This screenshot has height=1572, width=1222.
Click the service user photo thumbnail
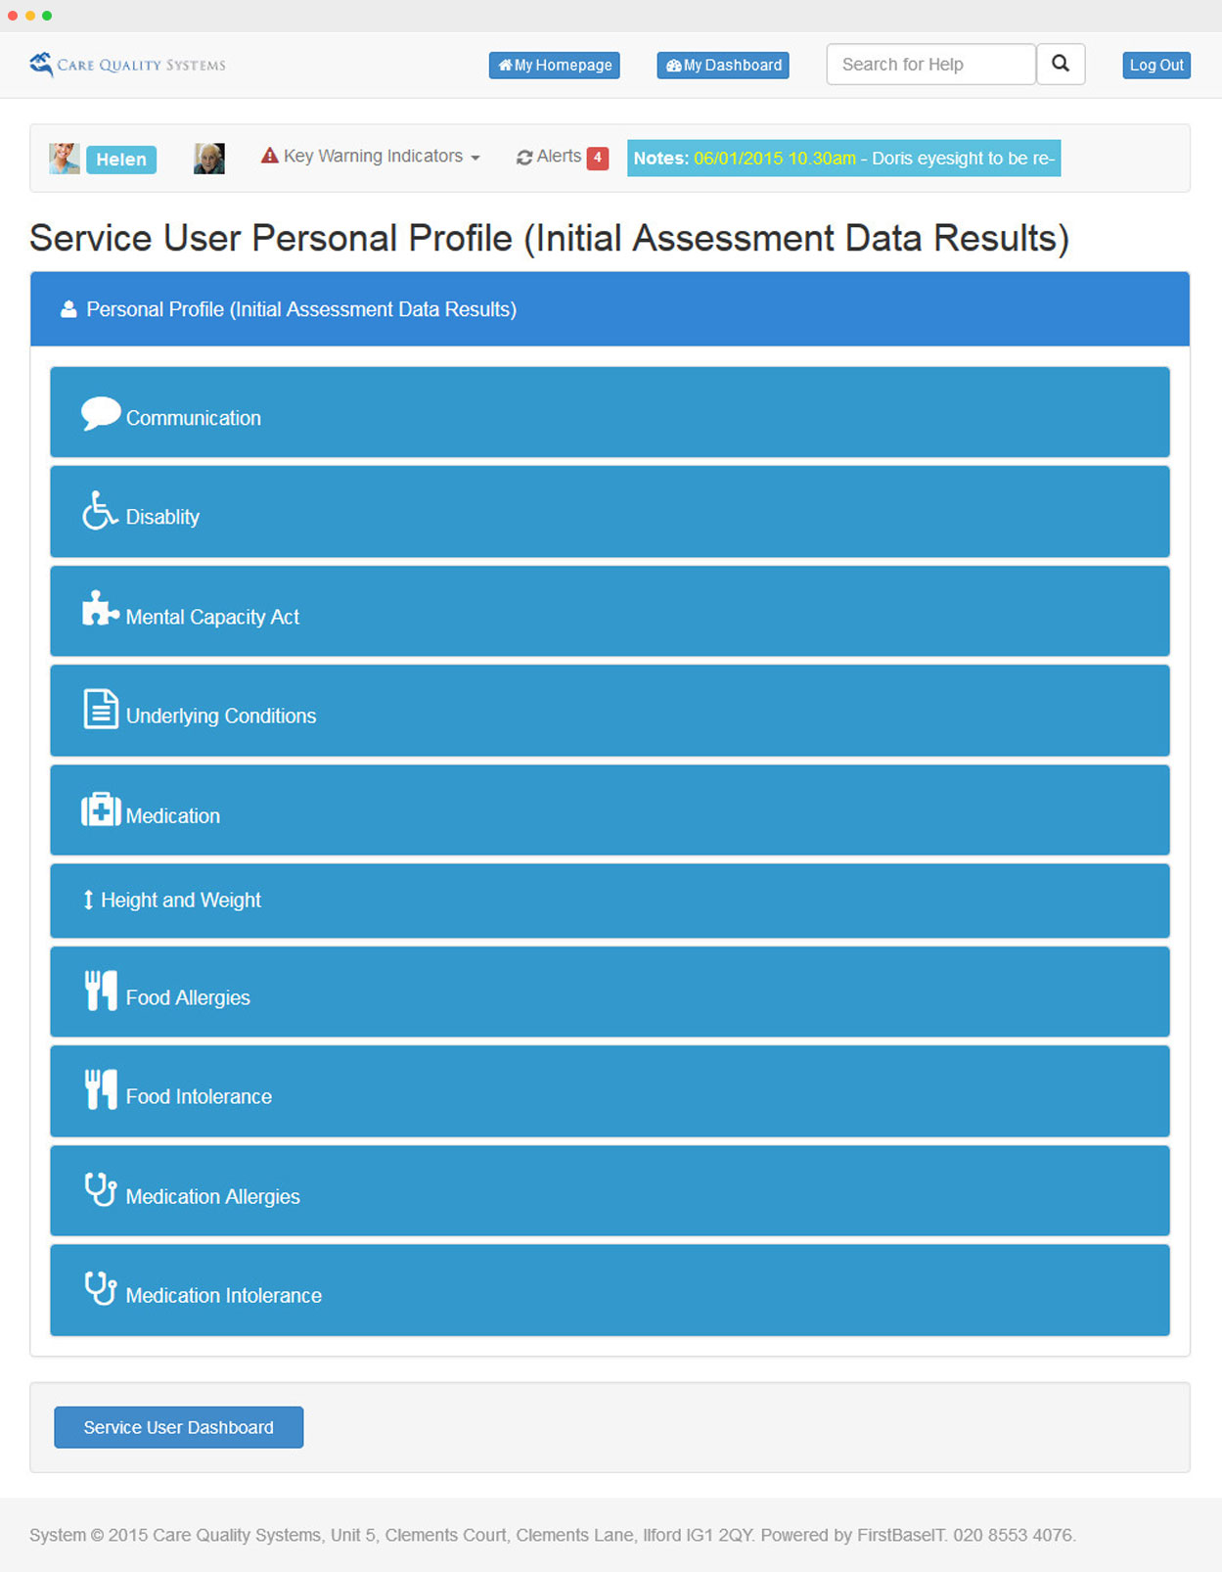click(209, 159)
